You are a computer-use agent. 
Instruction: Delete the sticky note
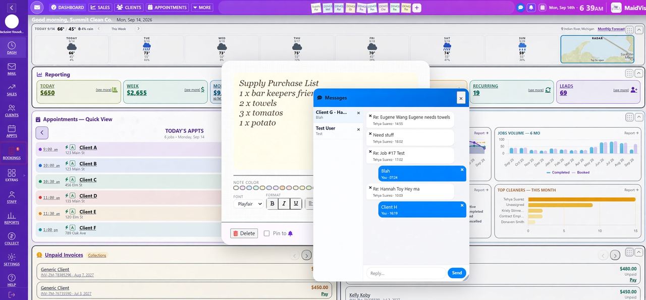pos(244,233)
